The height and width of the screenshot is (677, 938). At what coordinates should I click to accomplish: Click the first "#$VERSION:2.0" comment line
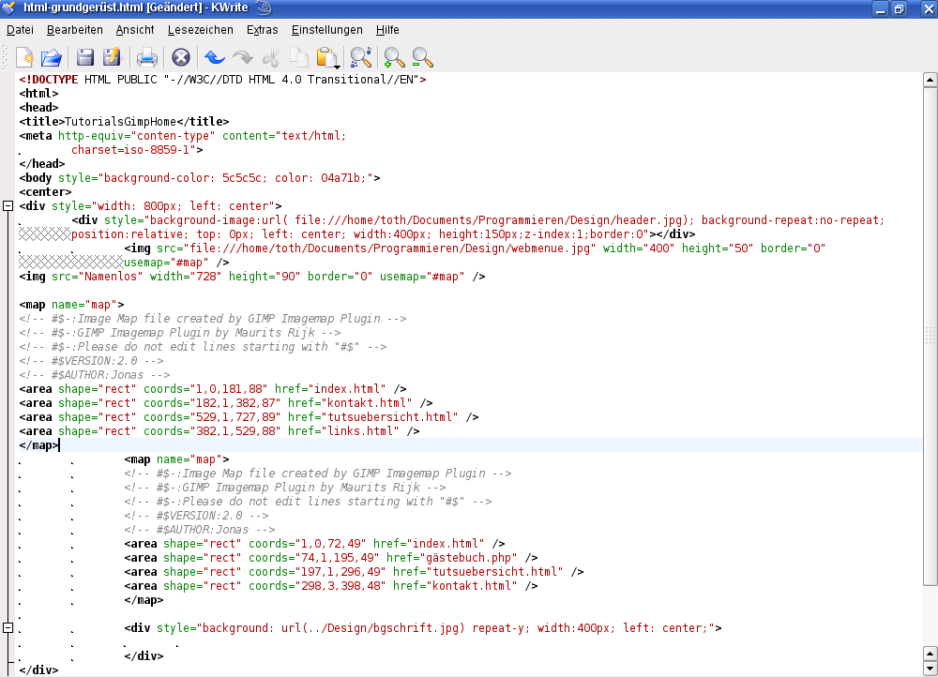pos(92,361)
